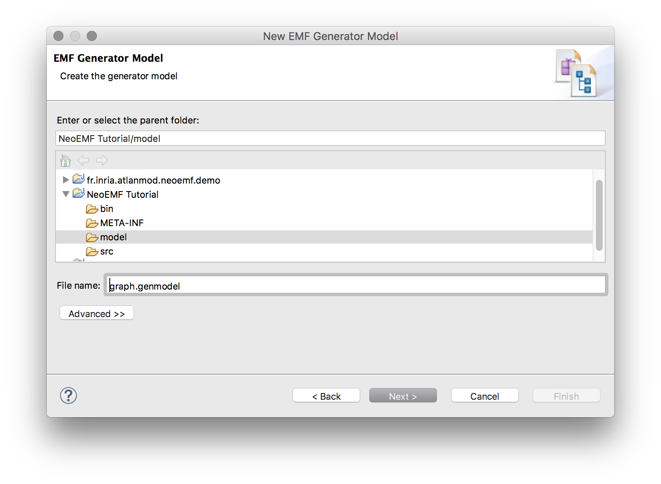Click the Finish button
The image size is (661, 484).
[566, 396]
